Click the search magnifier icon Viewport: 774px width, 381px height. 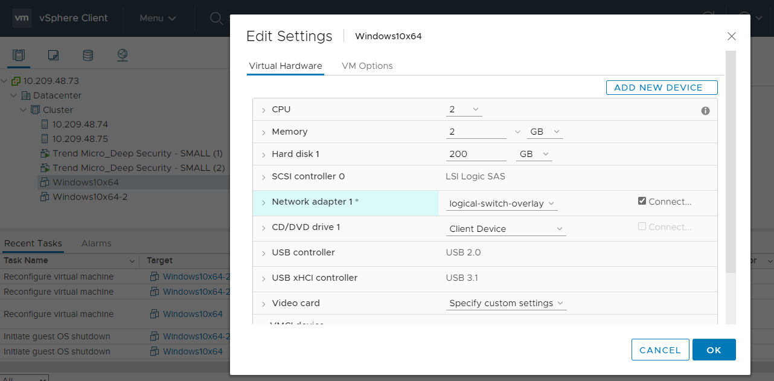click(216, 18)
